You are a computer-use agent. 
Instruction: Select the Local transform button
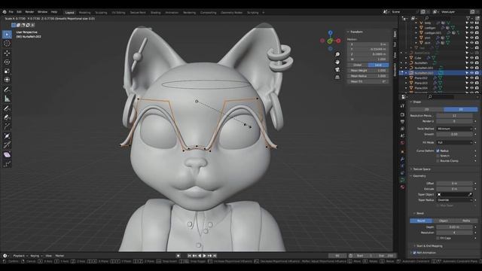(x=378, y=65)
